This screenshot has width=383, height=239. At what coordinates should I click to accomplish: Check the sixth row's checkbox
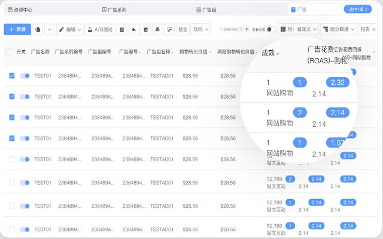point(12,183)
